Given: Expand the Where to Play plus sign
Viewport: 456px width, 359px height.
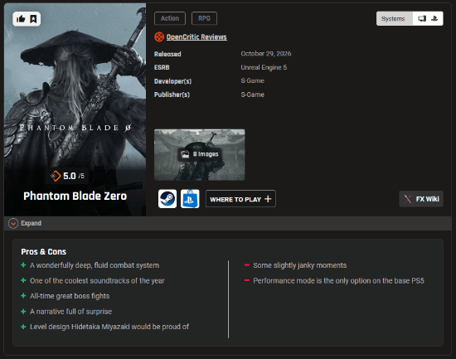Looking at the screenshot, I should (268, 199).
